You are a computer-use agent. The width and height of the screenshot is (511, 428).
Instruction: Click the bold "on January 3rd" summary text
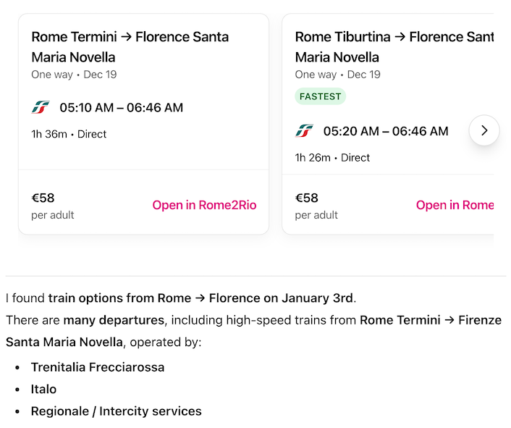tap(306, 298)
